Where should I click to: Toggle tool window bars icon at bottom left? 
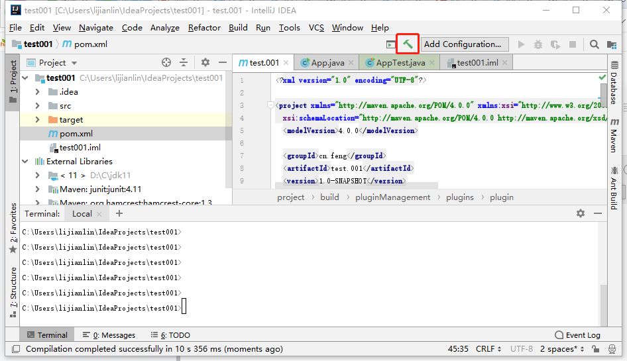point(16,349)
